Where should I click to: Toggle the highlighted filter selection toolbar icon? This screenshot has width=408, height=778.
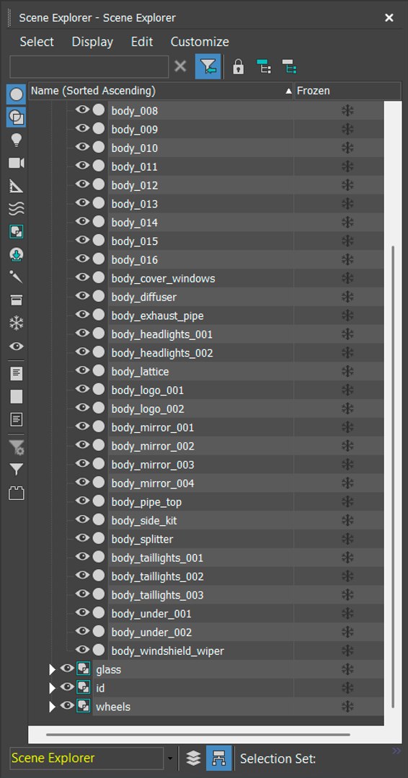pos(208,66)
